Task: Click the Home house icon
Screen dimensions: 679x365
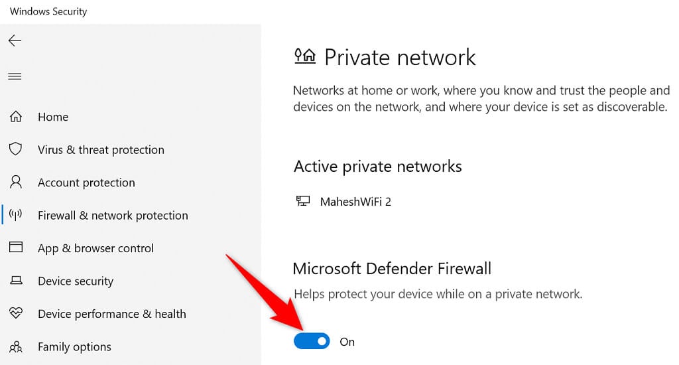Action: pos(16,117)
